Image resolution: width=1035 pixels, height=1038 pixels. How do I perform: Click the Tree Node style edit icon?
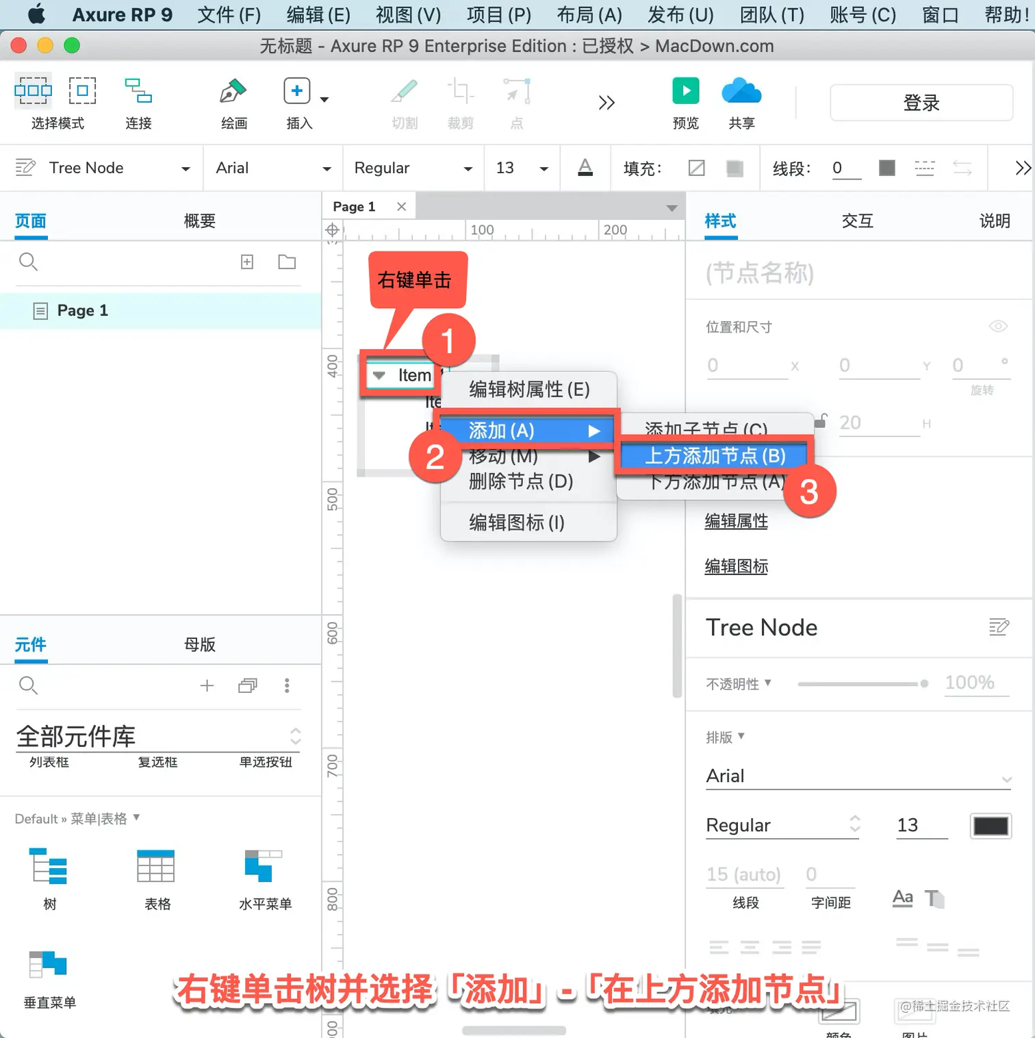tap(999, 627)
